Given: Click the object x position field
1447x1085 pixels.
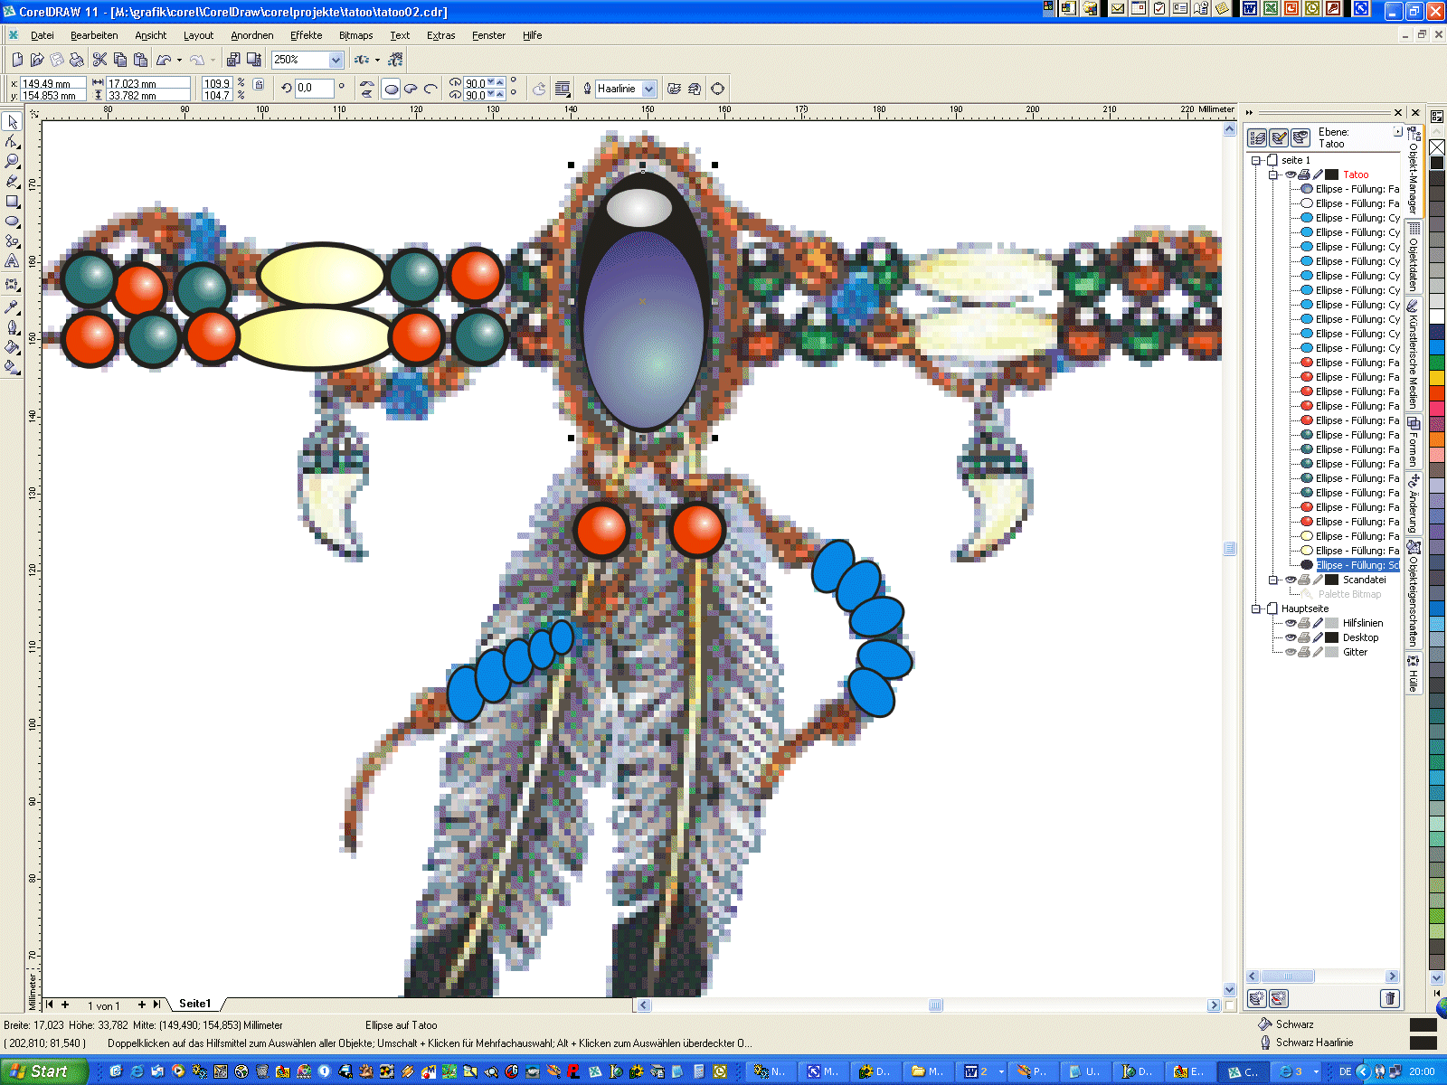Looking at the screenshot, I should [52, 83].
